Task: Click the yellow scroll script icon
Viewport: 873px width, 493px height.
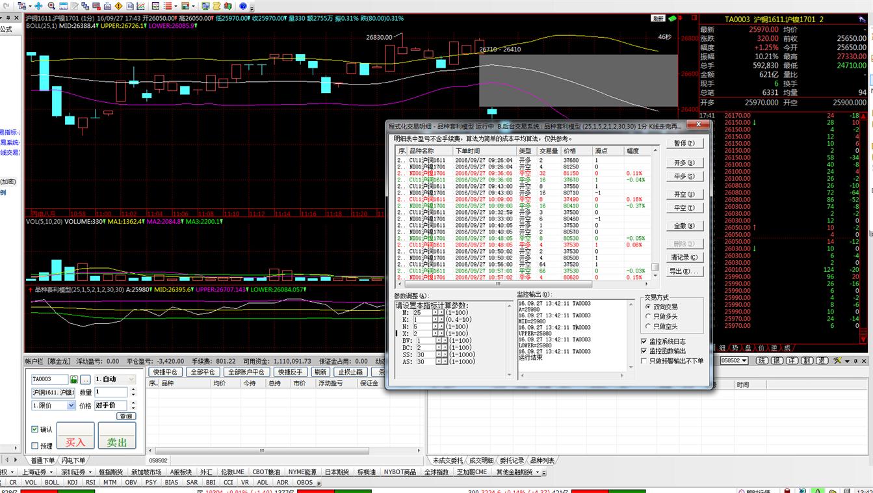Action: click(217, 6)
